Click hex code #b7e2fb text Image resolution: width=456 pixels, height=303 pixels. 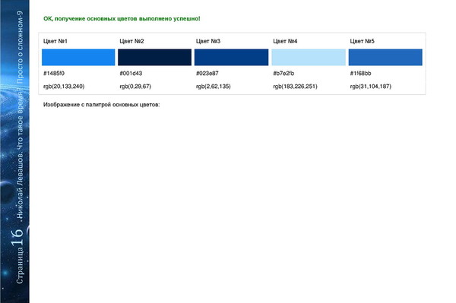[x=283, y=74]
